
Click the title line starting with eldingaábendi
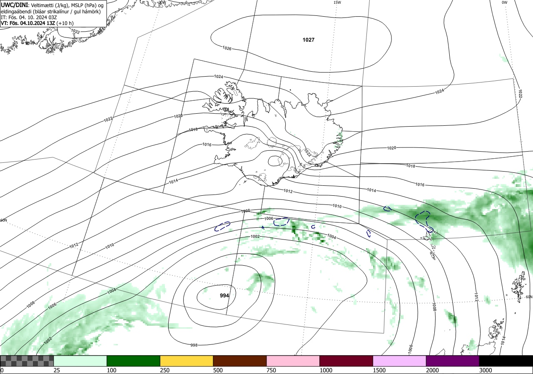coord(51,11)
